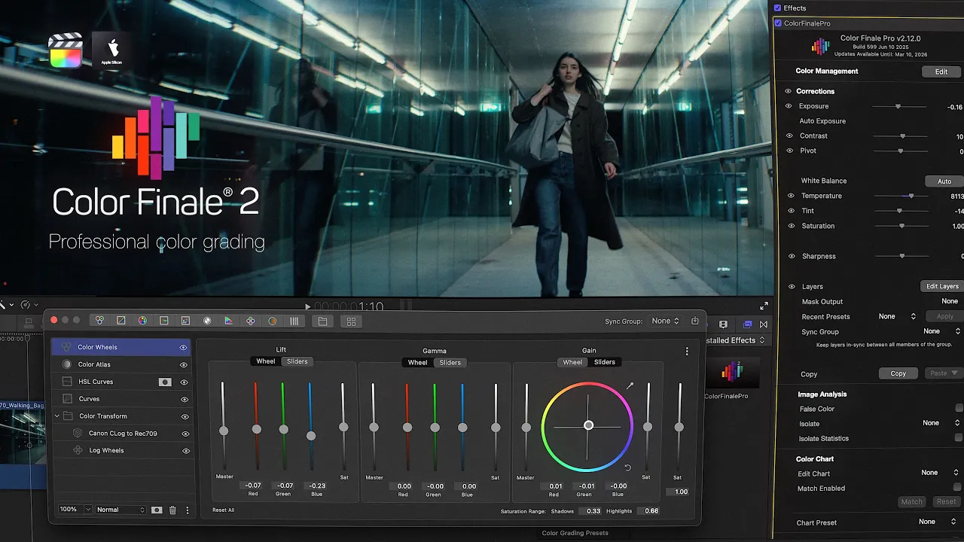Enable the False Color checkbox

click(x=959, y=408)
